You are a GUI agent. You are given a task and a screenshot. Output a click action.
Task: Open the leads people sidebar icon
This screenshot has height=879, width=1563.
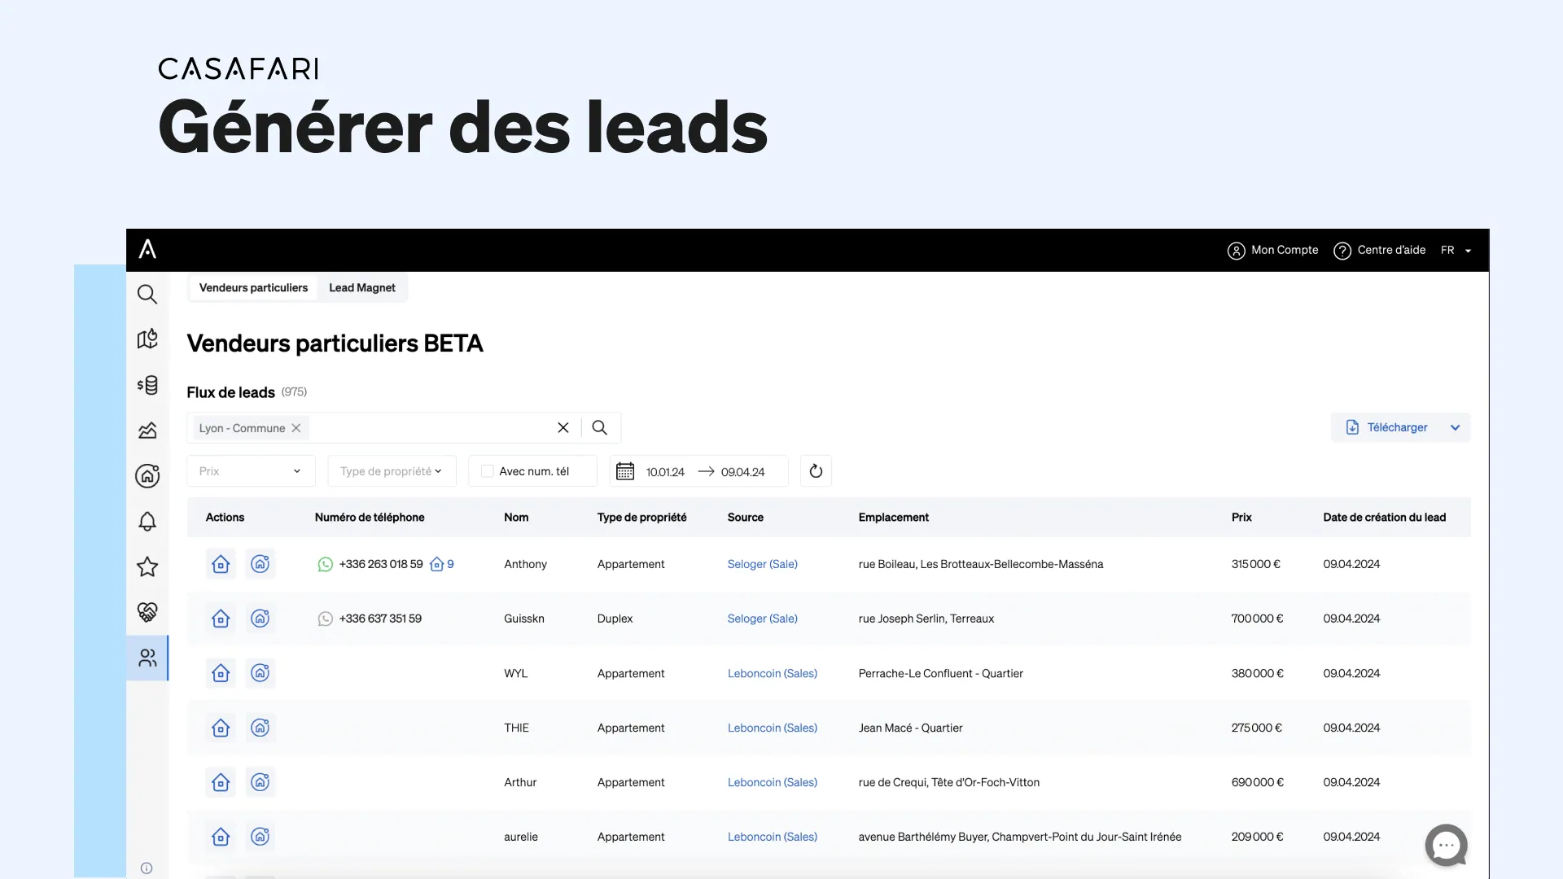pos(147,658)
